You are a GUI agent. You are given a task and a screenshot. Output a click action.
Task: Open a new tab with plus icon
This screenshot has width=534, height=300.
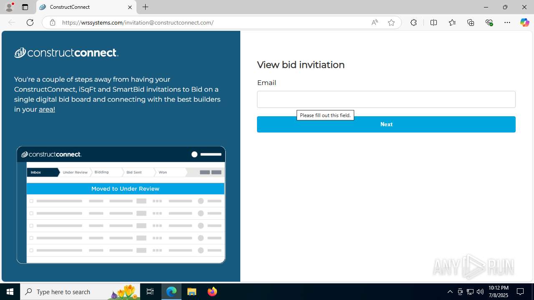pyautogui.click(x=145, y=7)
